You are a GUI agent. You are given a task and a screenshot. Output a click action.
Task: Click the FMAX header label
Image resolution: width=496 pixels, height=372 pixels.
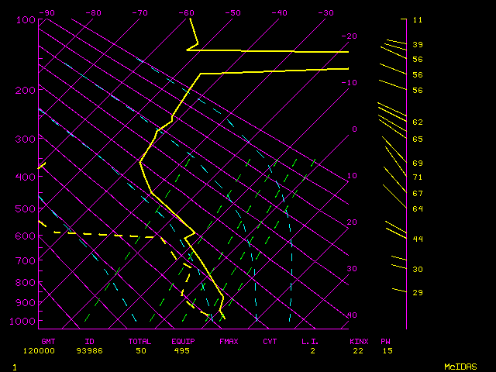coord(229,341)
